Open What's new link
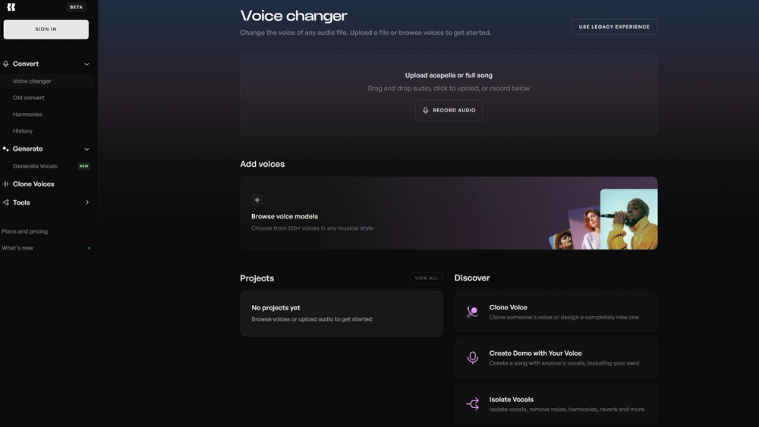This screenshot has height=427, width=759. click(17, 248)
